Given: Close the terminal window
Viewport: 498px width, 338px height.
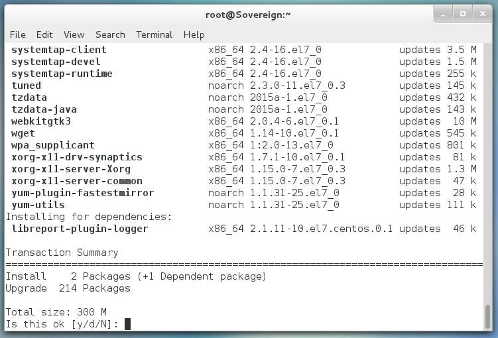Looking at the screenshot, I should click(481, 14).
